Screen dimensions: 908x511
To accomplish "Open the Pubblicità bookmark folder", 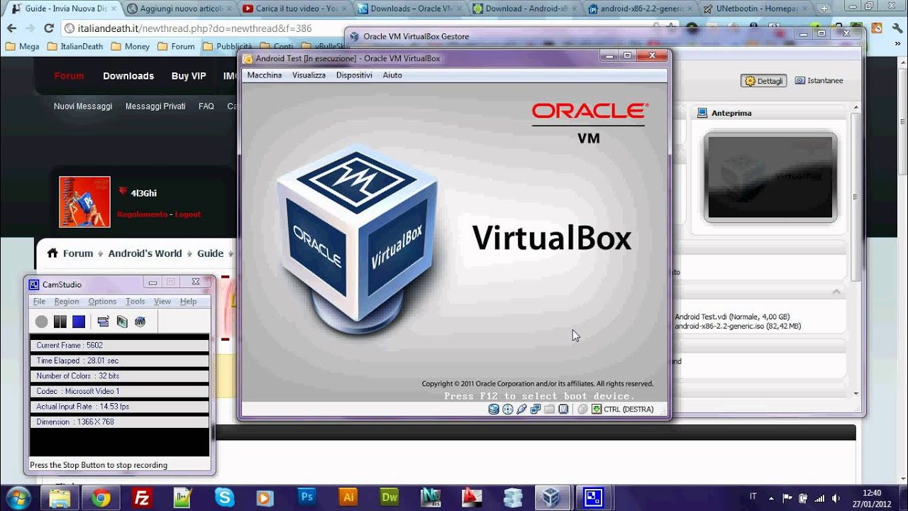I will (228, 46).
